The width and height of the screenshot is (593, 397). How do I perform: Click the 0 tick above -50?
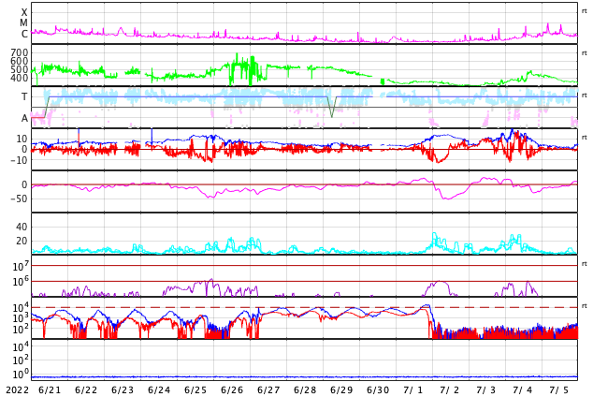(x=24, y=184)
